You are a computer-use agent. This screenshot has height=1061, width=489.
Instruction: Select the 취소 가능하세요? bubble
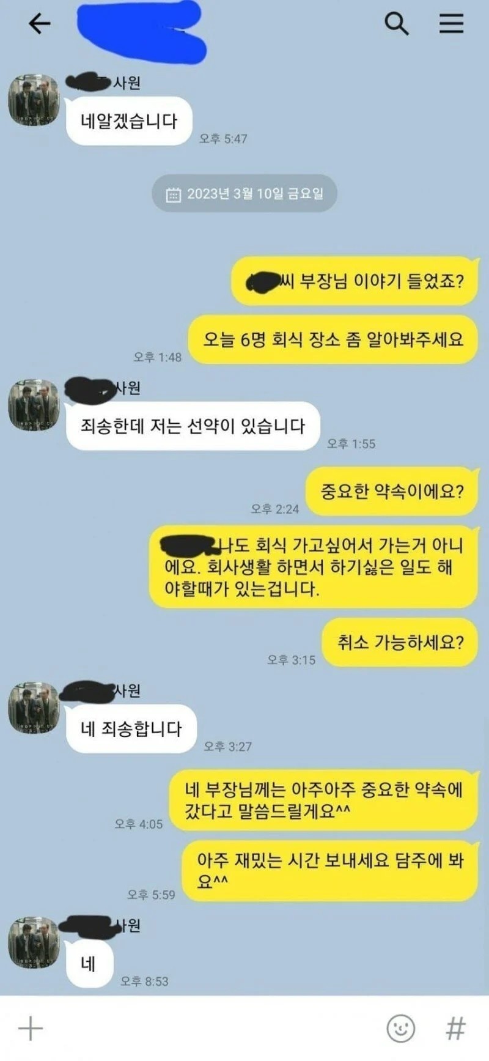(400, 642)
